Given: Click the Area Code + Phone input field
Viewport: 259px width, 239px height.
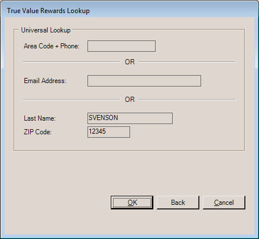Looking at the screenshot, I should point(122,46).
